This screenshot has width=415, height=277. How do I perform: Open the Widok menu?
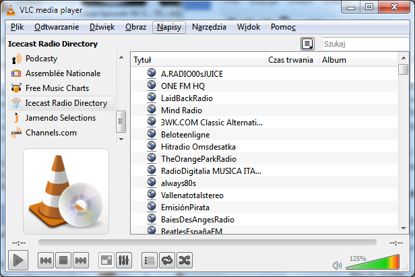tap(249, 27)
